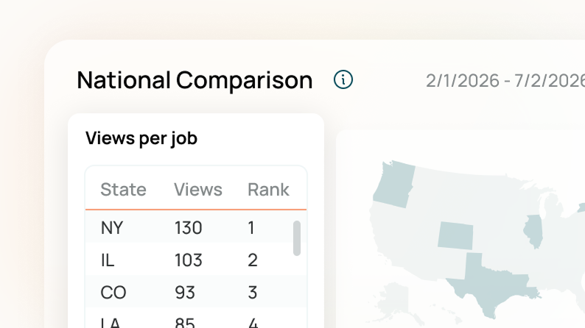
Task: Sort table by Rank column header
Action: tap(268, 190)
